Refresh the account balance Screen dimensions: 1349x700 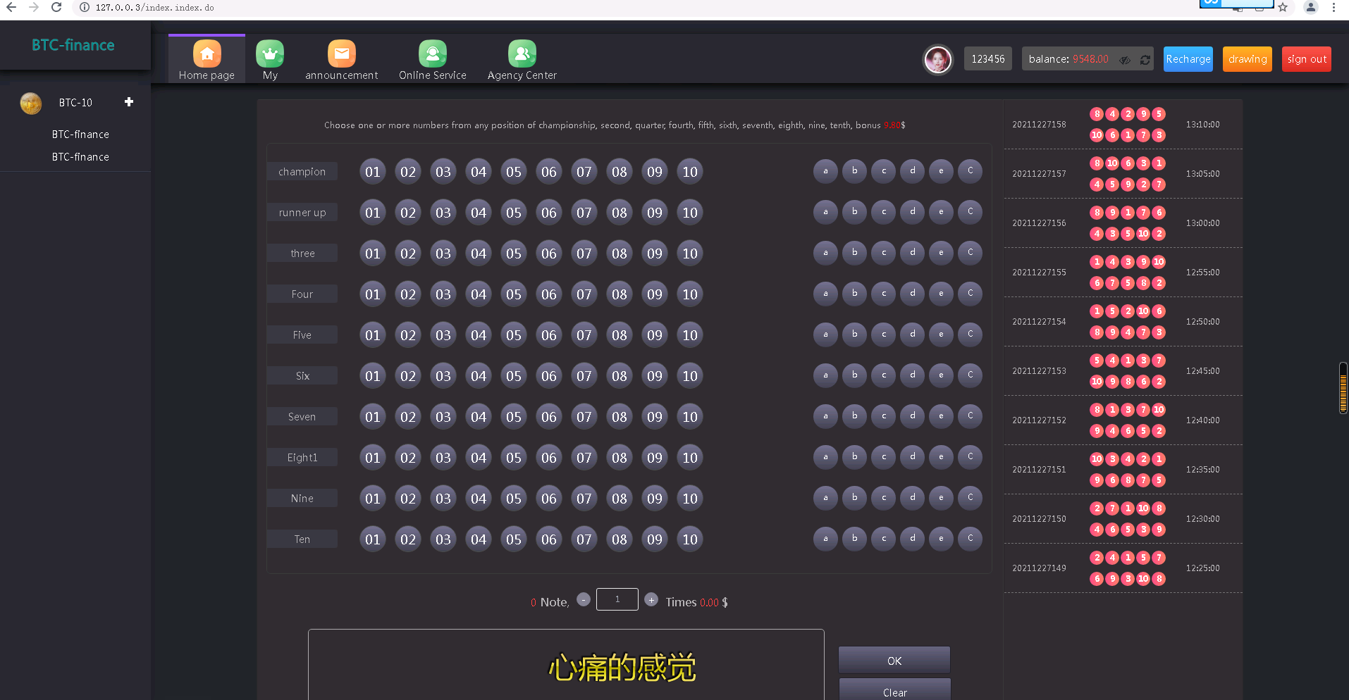[x=1145, y=60]
